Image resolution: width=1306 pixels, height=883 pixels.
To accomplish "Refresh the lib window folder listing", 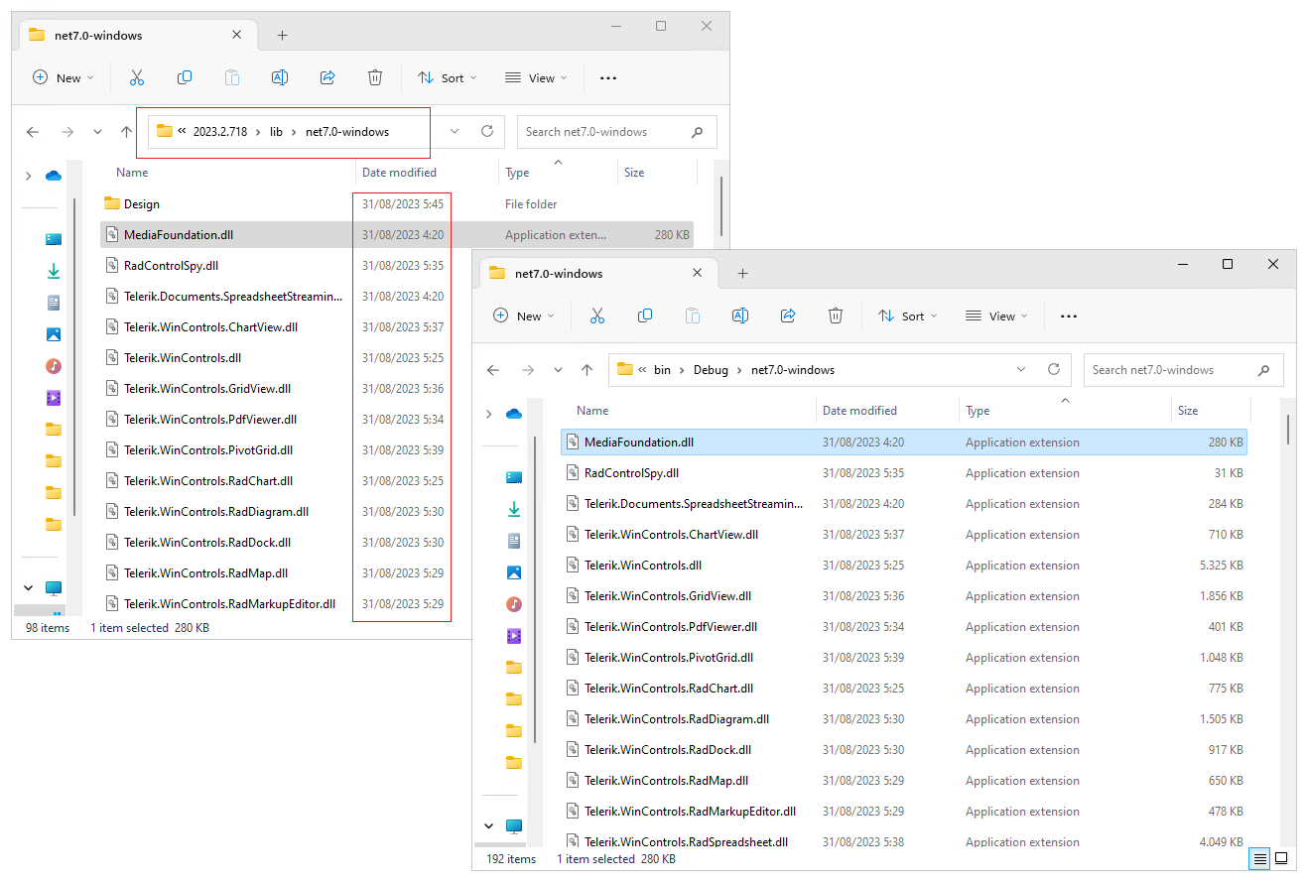I will [x=487, y=131].
